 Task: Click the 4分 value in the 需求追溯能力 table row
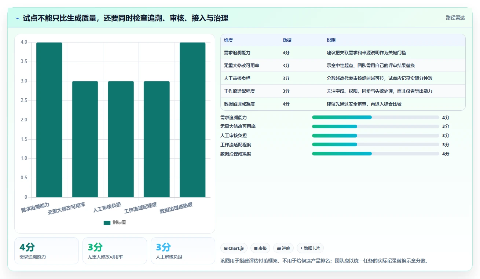[x=286, y=53]
